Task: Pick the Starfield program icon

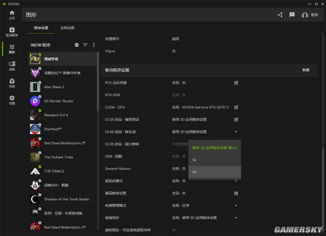Action: (x=35, y=129)
